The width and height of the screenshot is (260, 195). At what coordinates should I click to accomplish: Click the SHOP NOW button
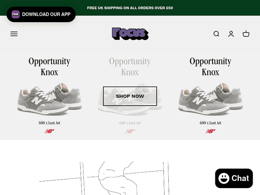[x=130, y=96]
